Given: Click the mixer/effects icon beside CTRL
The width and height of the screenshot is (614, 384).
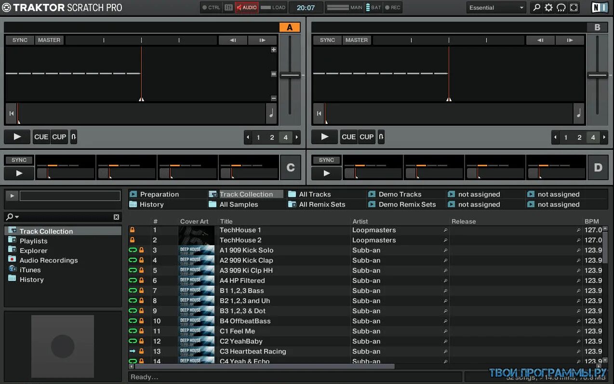Looking at the screenshot, I should (x=228, y=8).
